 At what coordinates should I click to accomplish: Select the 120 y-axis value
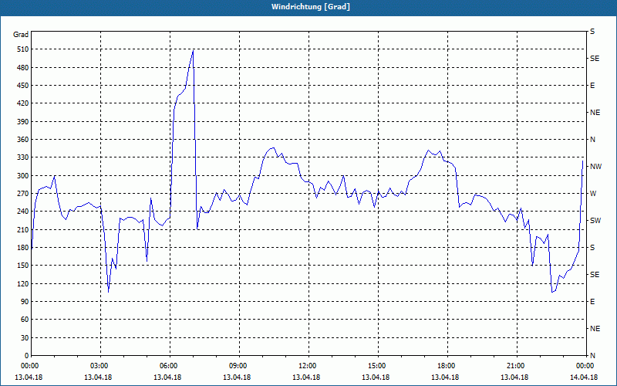23,283
